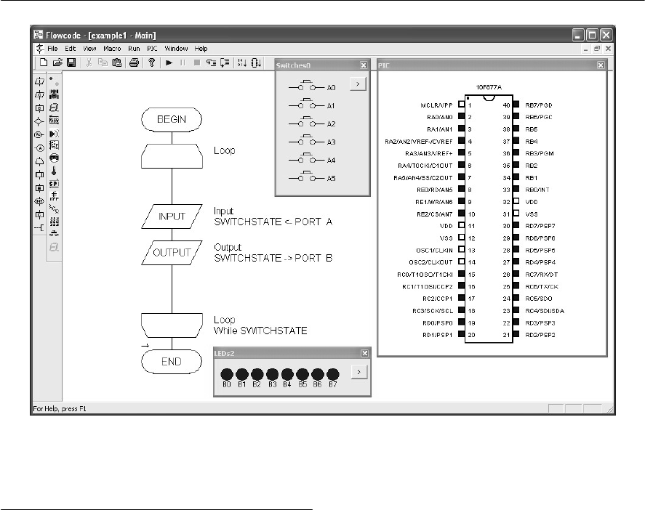
Task: Click the RB7/PGD pin 40 label
Action: 538,105
